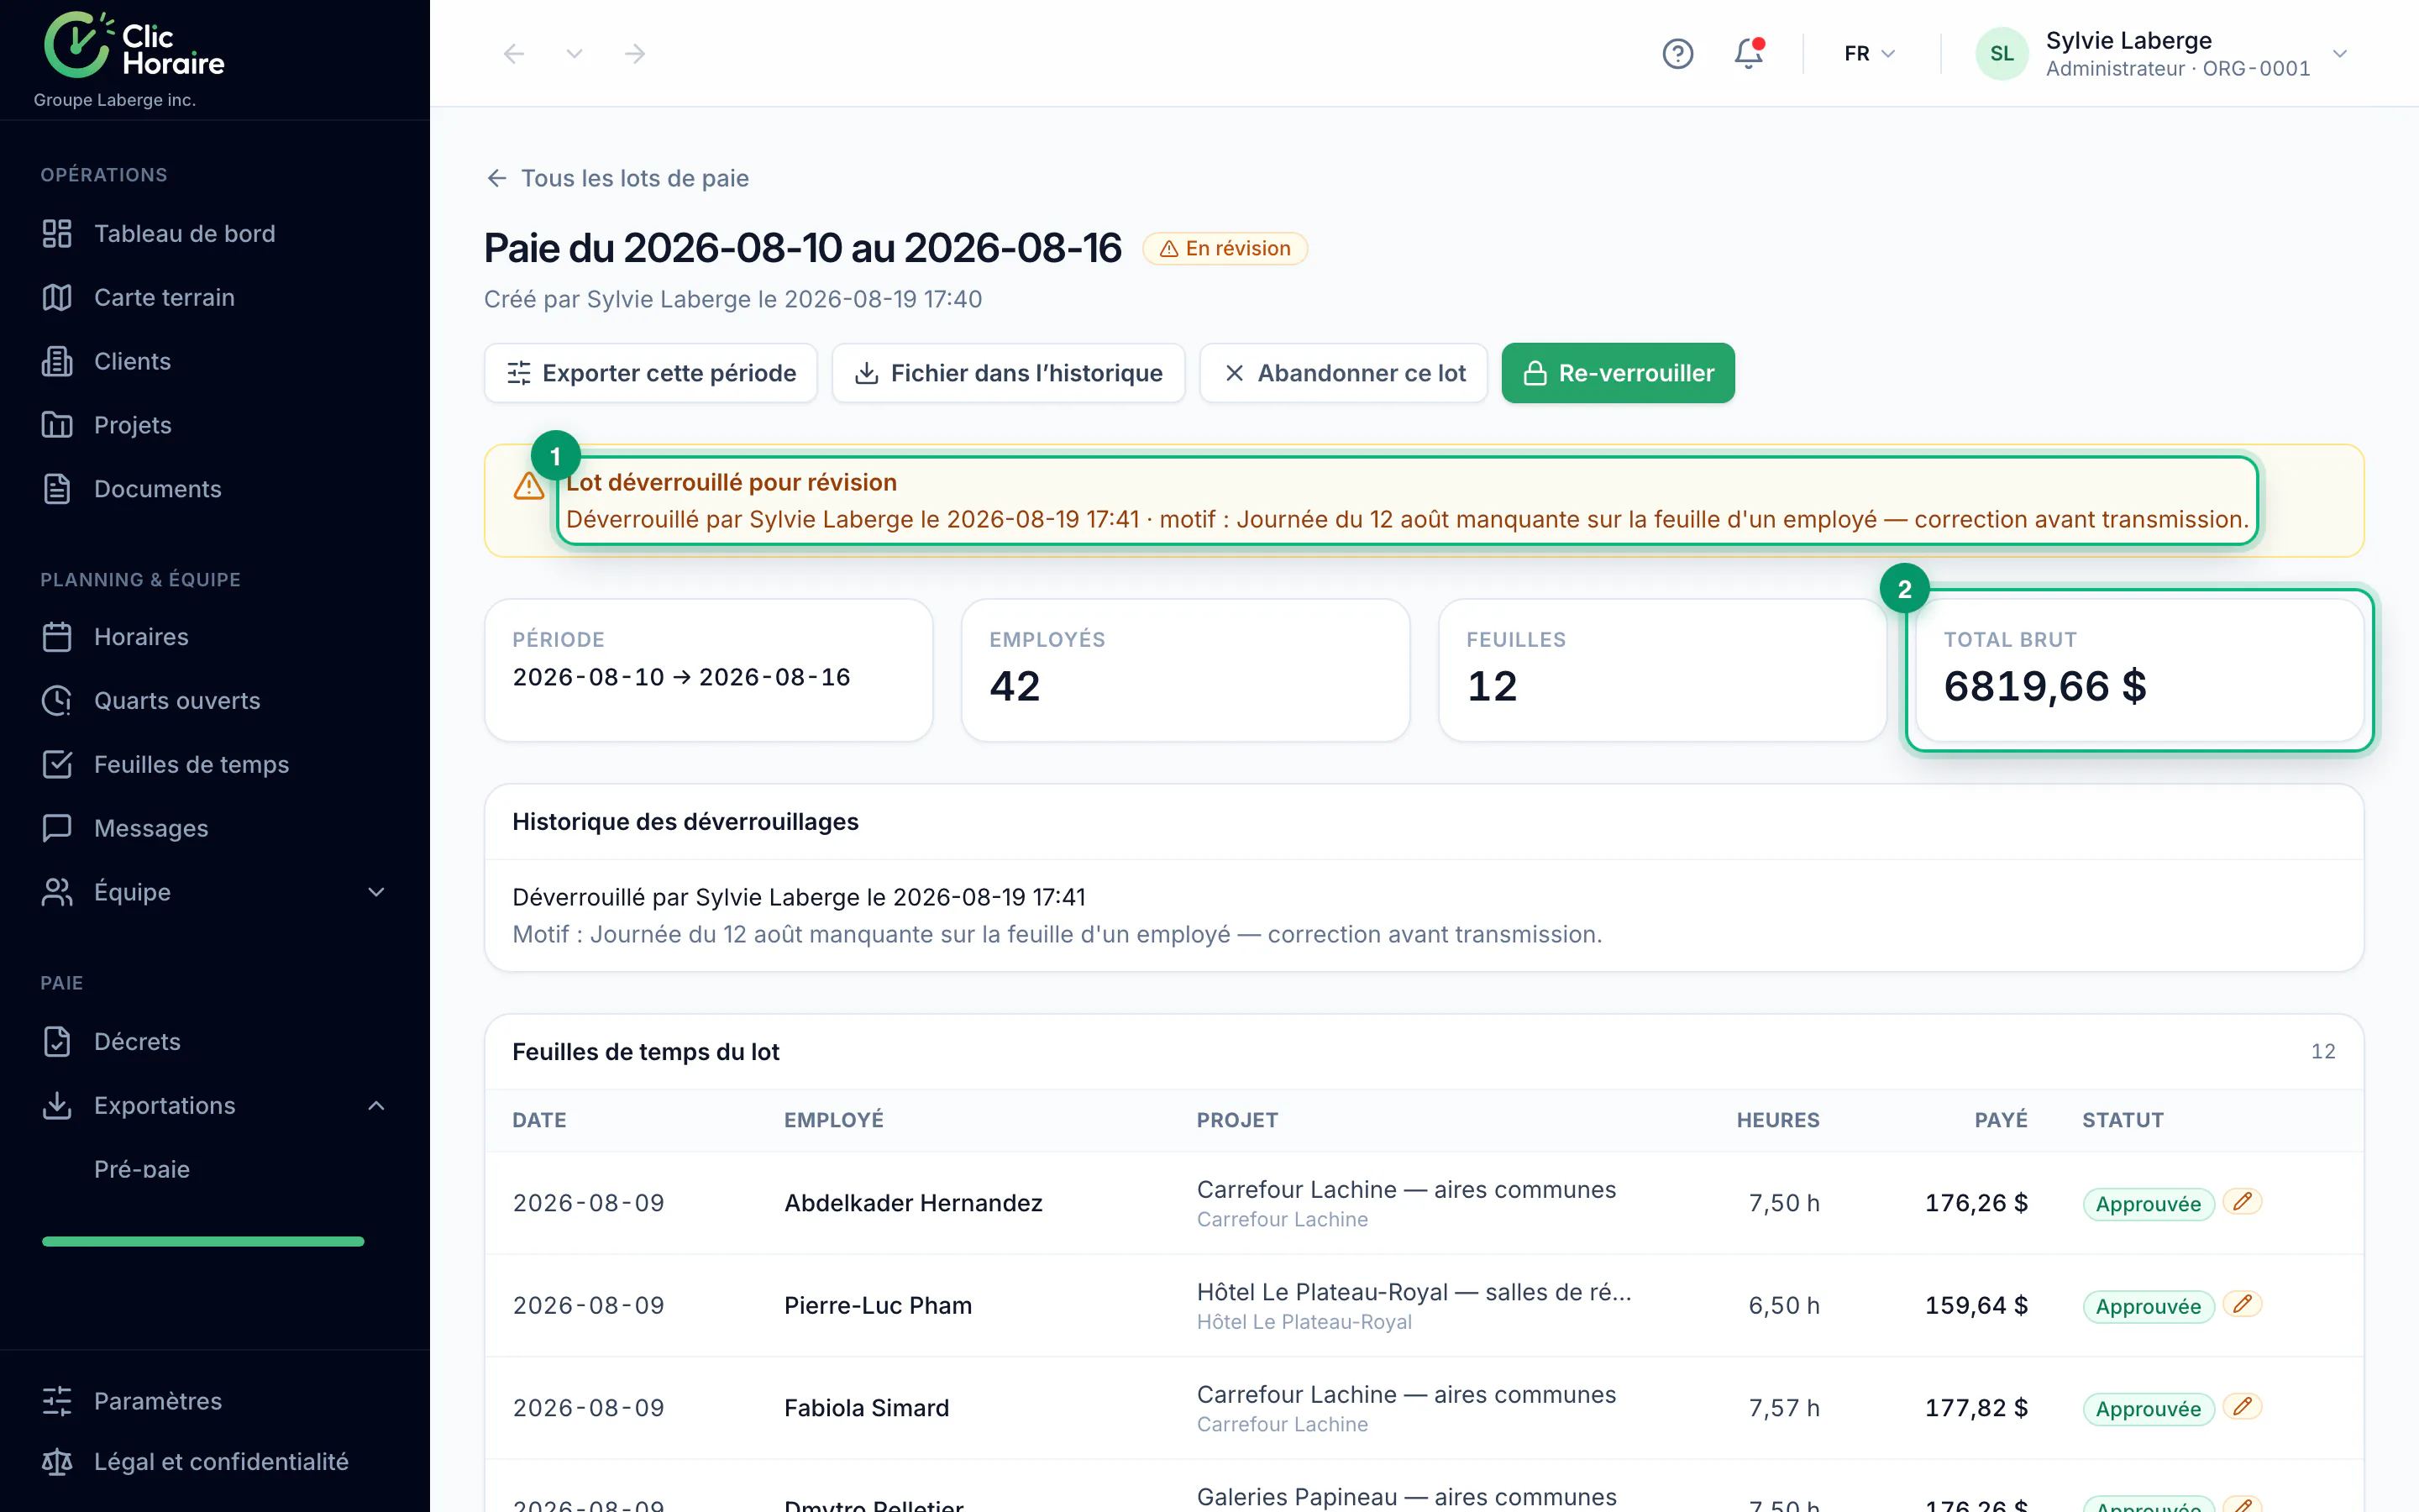Open the help question-mark icon
The height and width of the screenshot is (1512, 2419).
point(1677,53)
